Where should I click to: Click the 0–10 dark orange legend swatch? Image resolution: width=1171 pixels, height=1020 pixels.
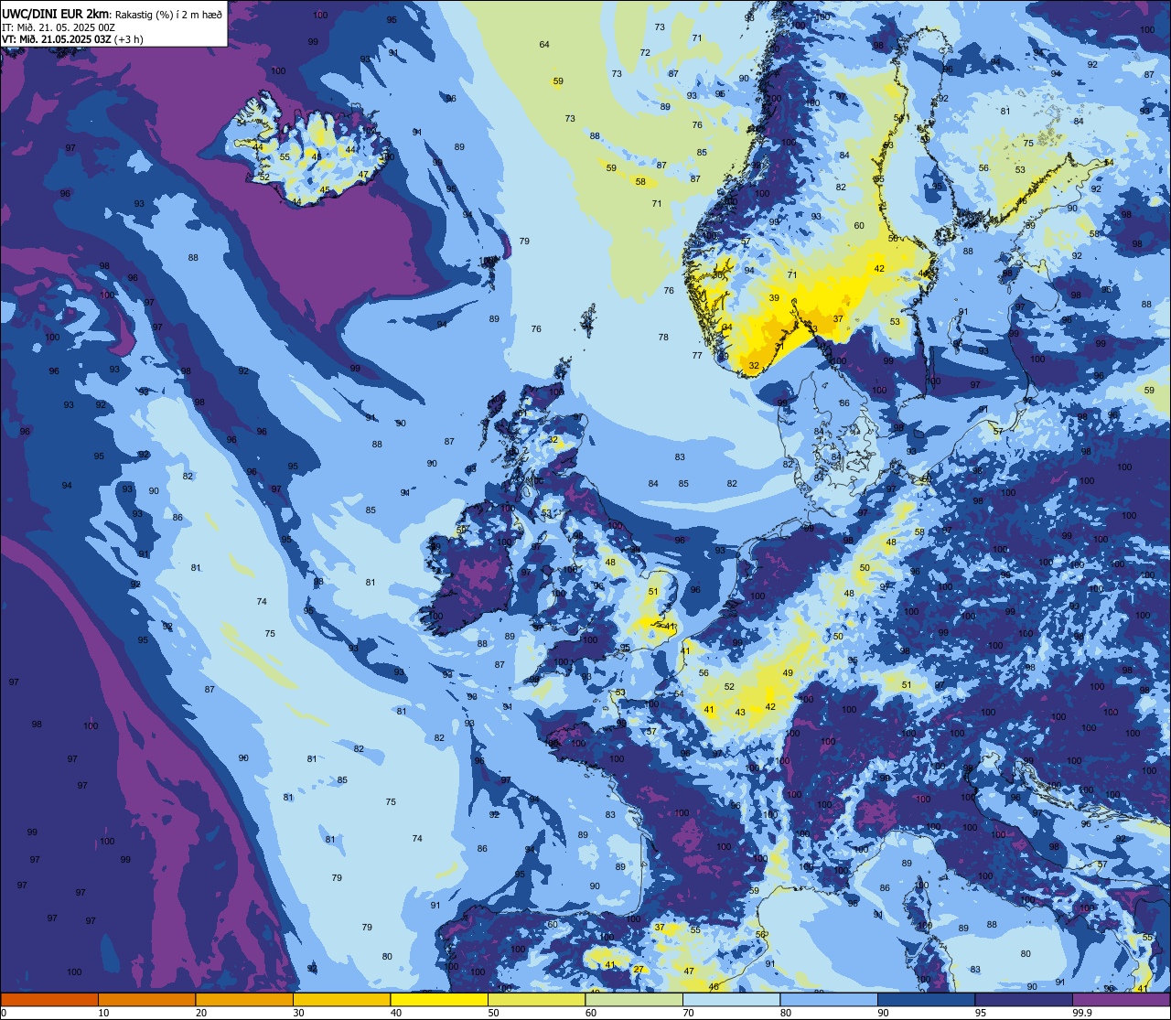tap(49, 999)
